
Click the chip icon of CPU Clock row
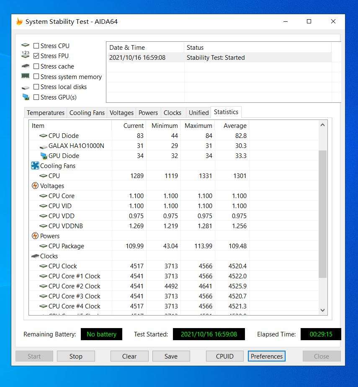click(43, 266)
